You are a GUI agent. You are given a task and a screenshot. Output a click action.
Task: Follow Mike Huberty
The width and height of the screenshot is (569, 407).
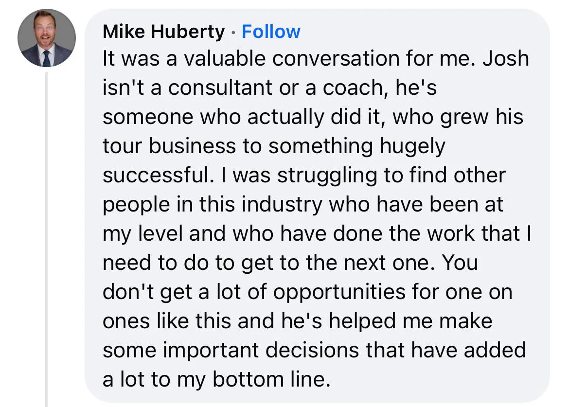click(x=271, y=32)
